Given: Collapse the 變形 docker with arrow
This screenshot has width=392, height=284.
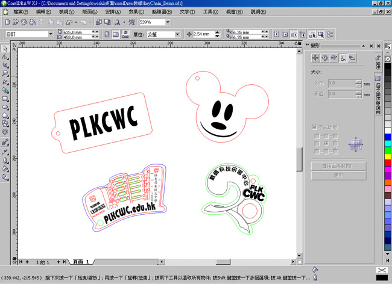Looking at the screenshot, I should click(x=363, y=46).
